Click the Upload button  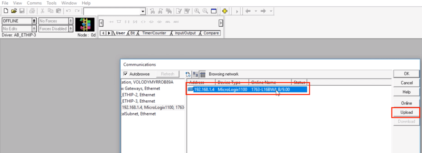tap(406, 112)
